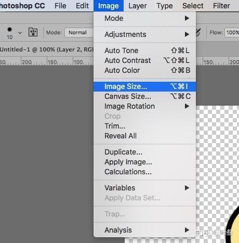The width and height of the screenshot is (239, 243).
Task: Open the Variables submenu arrow
Action: 187,188
